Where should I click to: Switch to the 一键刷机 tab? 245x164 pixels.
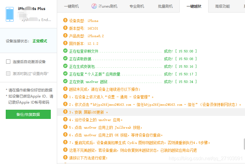point(71,6)
